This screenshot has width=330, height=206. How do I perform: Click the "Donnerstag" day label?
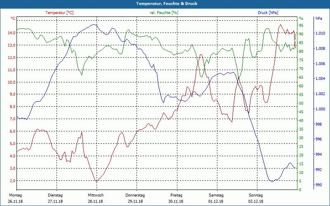[x=135, y=195]
